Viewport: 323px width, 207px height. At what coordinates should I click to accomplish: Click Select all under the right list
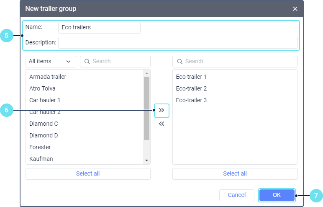click(235, 173)
